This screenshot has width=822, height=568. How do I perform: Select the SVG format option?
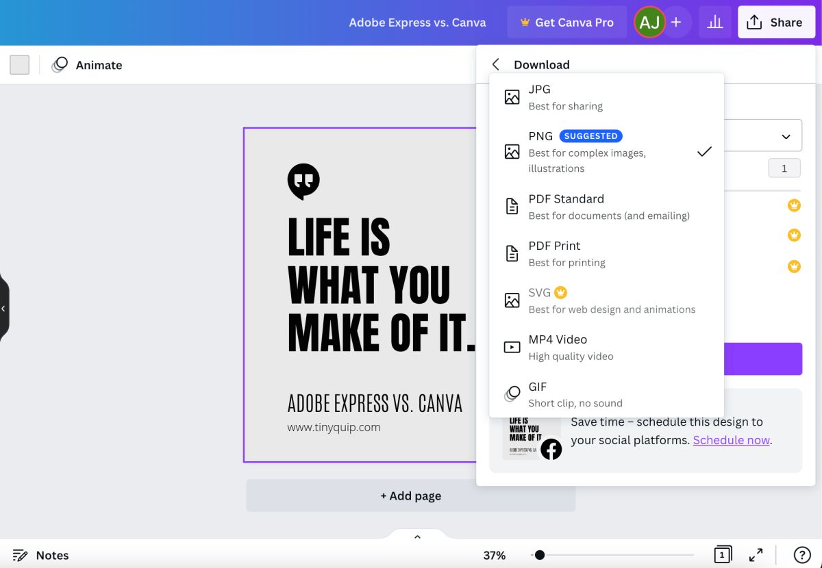[x=606, y=300]
